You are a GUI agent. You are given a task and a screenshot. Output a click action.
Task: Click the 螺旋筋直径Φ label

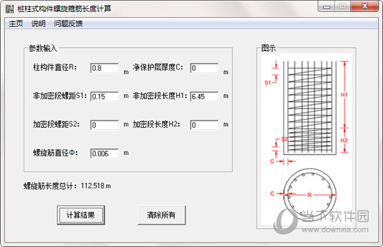(56, 153)
